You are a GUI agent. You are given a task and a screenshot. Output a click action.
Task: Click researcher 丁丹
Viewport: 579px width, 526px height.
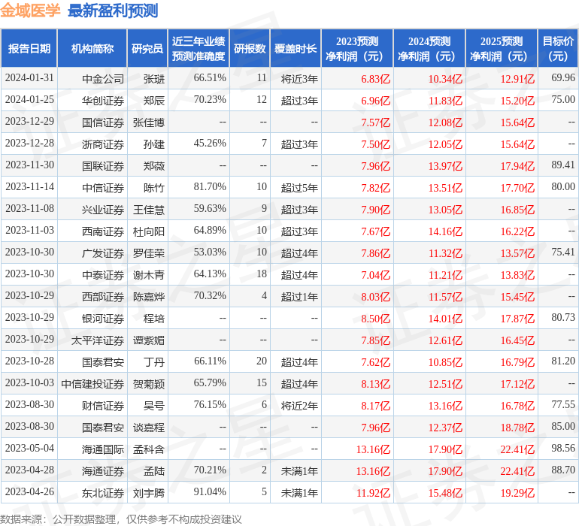[x=154, y=361]
